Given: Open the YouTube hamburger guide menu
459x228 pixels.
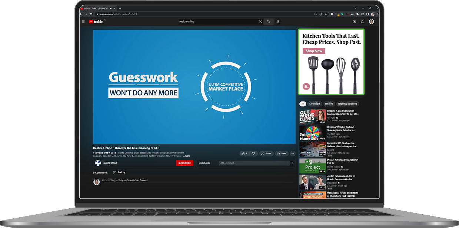Looking at the screenshot, I should (83, 22).
